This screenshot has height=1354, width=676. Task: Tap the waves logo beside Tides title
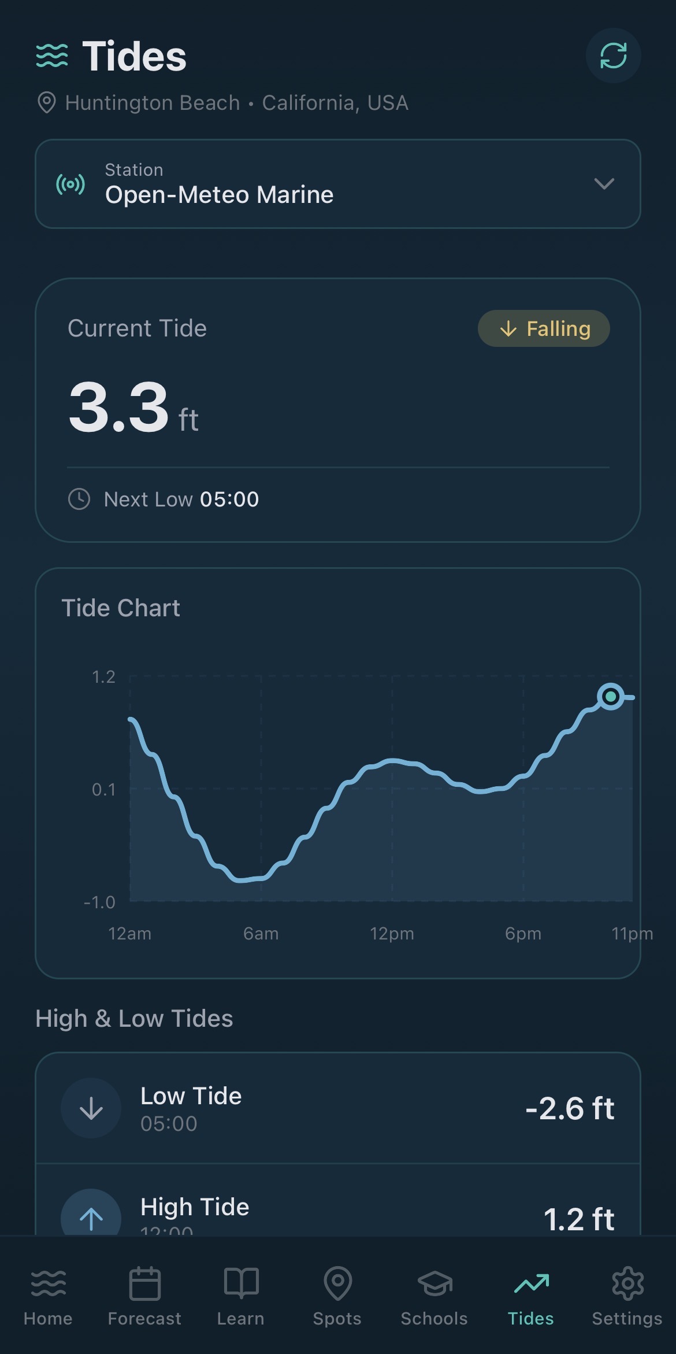[52, 56]
